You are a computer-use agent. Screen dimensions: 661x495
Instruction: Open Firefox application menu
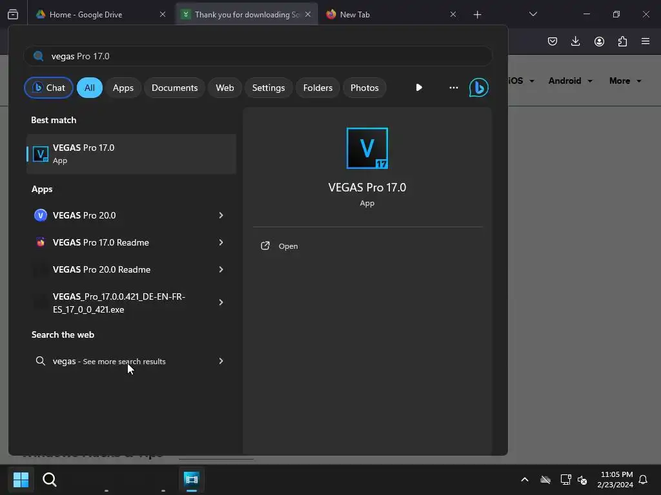(646, 41)
